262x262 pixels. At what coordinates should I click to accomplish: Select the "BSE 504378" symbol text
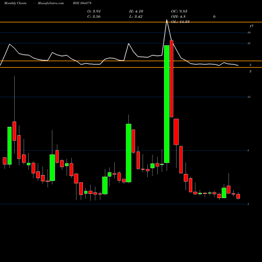pos(82,3)
